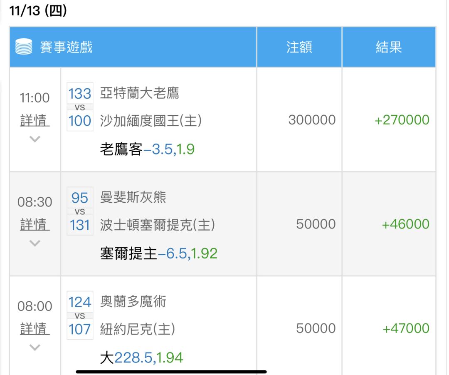Click the 注額 column header
The image size is (449, 375).
coord(299,47)
